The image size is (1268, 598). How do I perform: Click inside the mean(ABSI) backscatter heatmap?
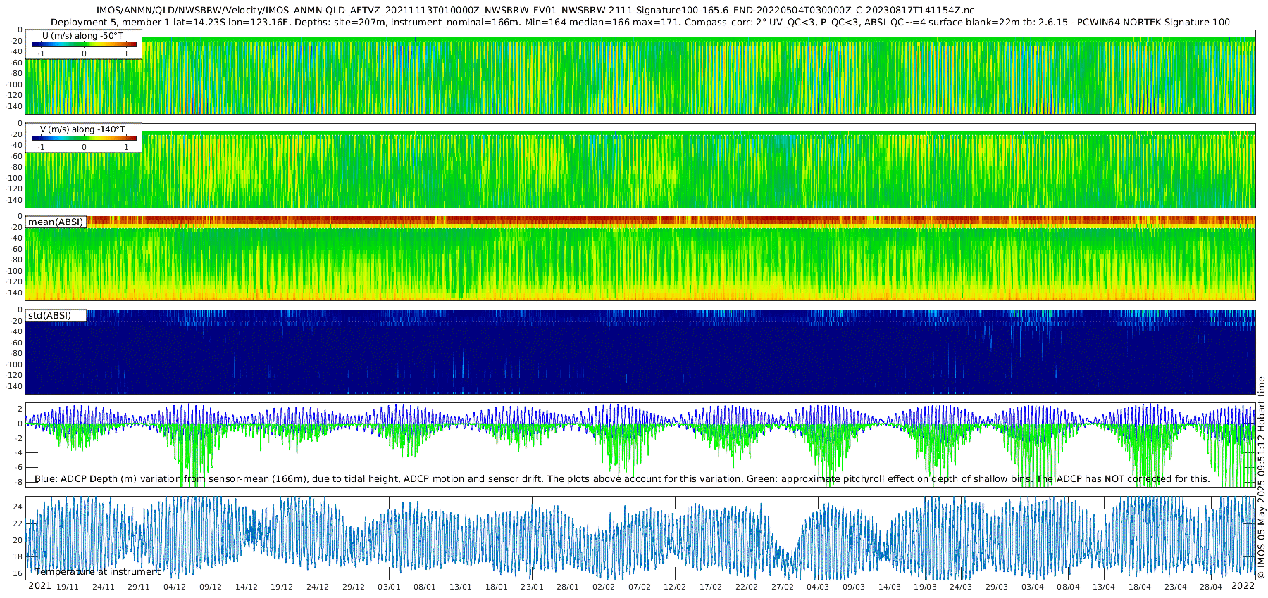(x=640, y=259)
